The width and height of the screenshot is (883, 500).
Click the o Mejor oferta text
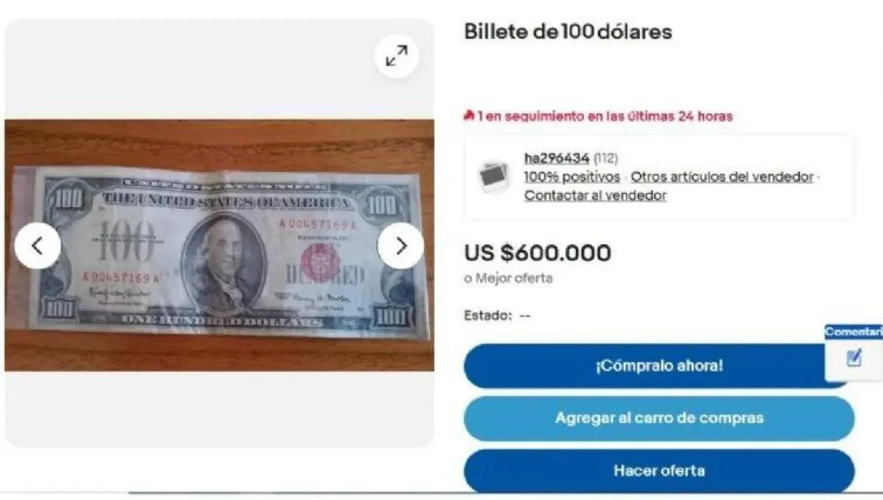[508, 279]
